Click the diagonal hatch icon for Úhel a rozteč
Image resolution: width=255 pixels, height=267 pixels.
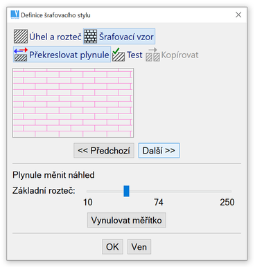click(x=21, y=37)
